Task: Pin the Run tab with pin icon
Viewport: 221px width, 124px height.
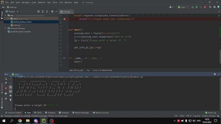Action: pyautogui.click(x=6, y=99)
